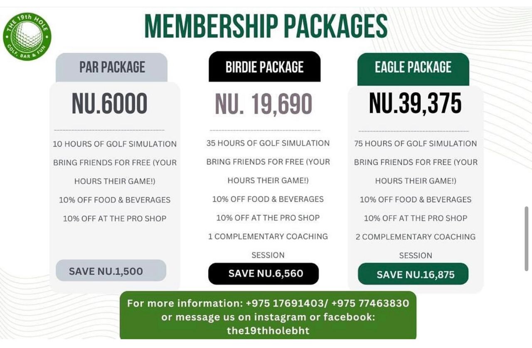
Task: Click the 2 Complementary Coaching line
Action: (x=416, y=237)
